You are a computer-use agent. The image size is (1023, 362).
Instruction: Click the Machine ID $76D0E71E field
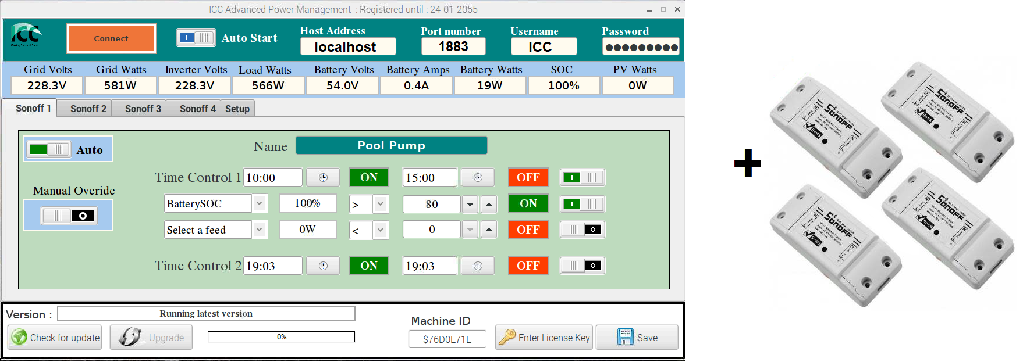point(447,339)
